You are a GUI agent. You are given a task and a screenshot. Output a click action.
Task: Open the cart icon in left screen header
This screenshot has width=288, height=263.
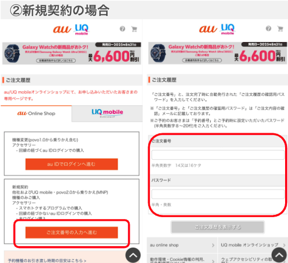tap(134, 29)
